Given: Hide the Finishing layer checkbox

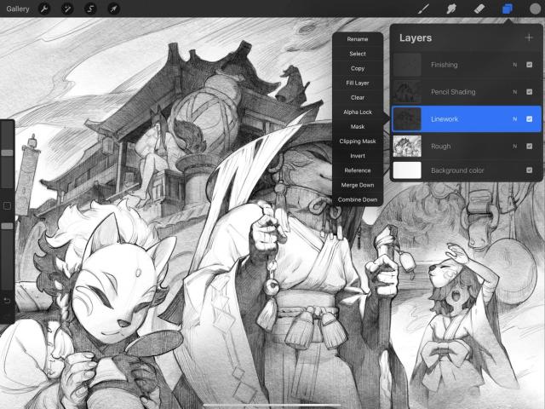Looking at the screenshot, I should (529, 65).
